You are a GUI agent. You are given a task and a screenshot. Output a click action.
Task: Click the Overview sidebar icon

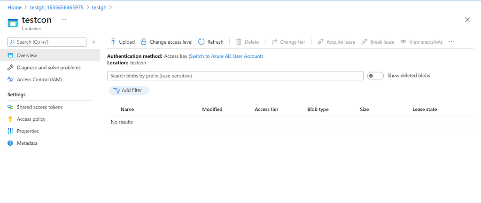click(10, 55)
